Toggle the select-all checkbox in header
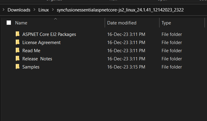 pyautogui.click(x=9, y=23)
